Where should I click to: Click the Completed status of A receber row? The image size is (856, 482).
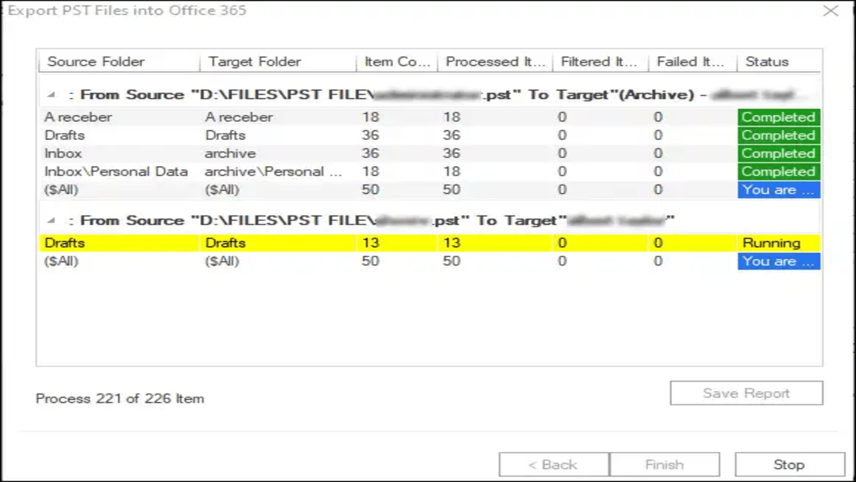778,117
